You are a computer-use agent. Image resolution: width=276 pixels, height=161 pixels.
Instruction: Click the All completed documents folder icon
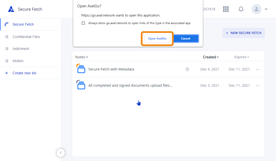tap(81, 85)
